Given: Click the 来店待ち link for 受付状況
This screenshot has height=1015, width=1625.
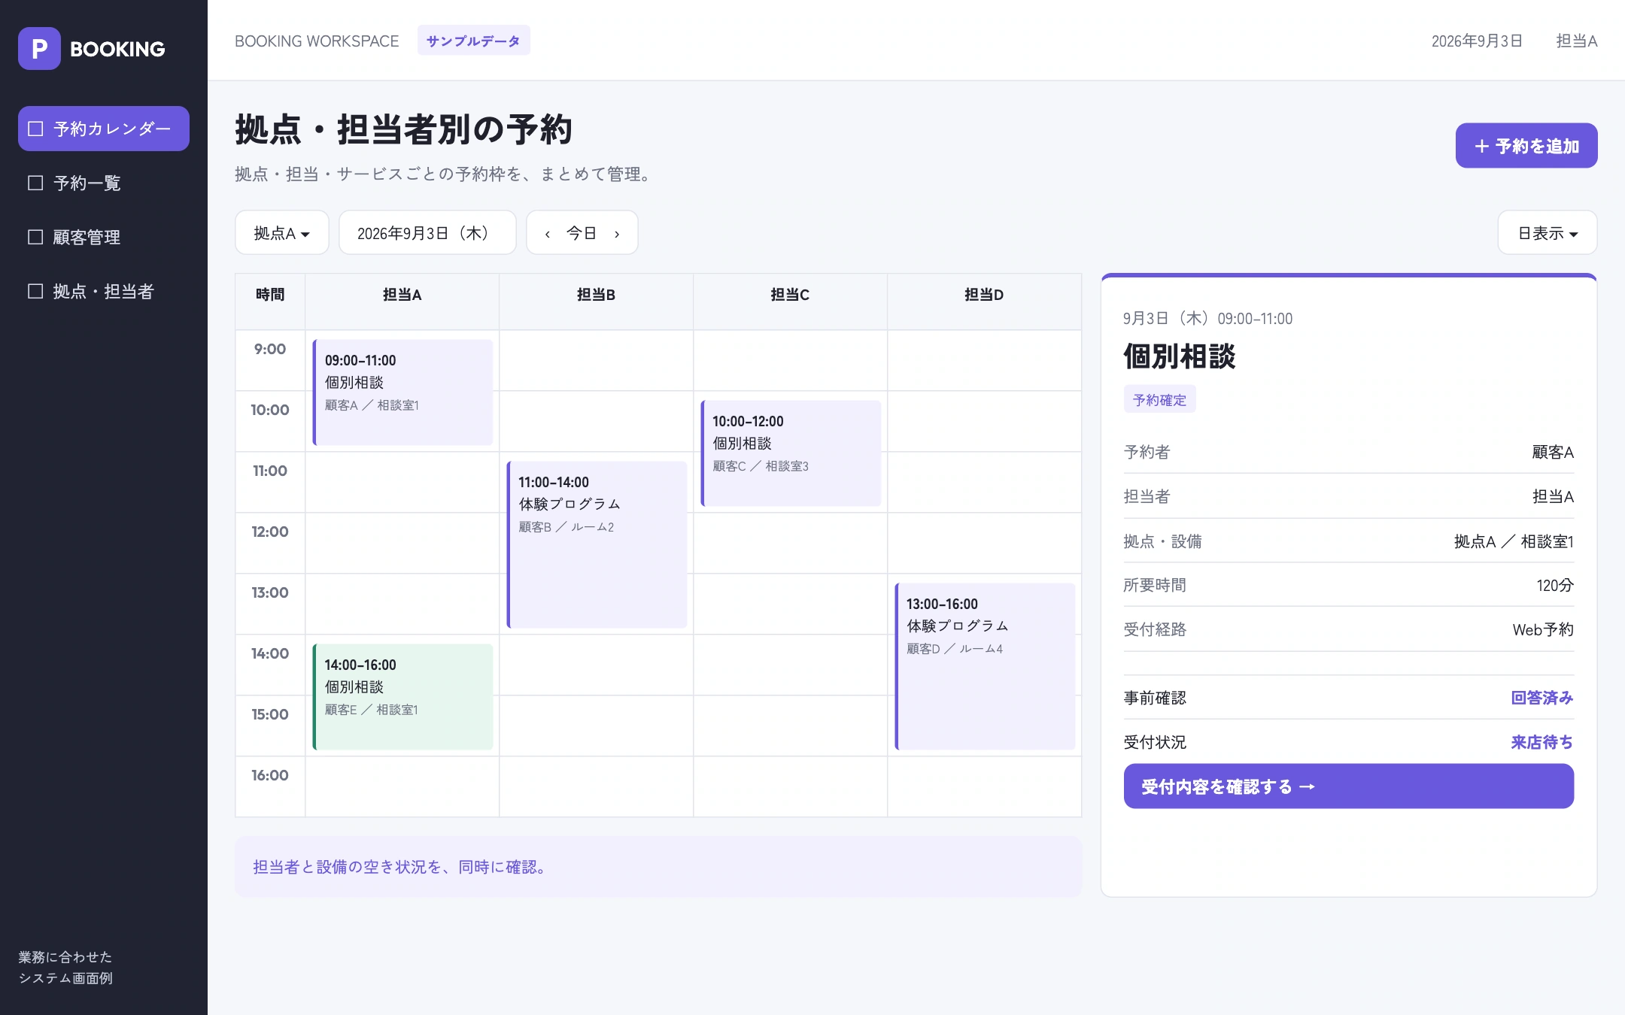Looking at the screenshot, I should pyautogui.click(x=1541, y=742).
